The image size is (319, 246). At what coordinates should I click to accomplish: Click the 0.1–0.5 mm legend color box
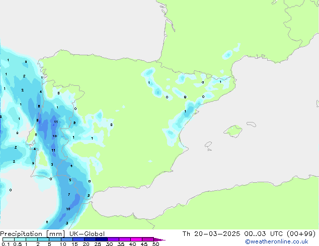coord(9,239)
